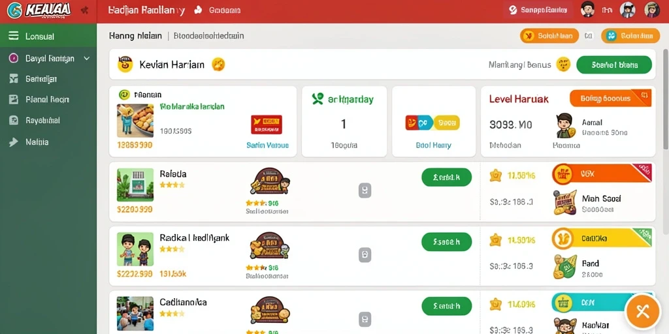Open Nalijia in sidebar
Viewport: 669px width, 334px height.
click(x=37, y=142)
